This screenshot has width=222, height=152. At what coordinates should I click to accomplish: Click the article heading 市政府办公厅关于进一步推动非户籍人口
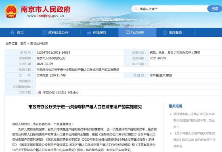coord(85,107)
